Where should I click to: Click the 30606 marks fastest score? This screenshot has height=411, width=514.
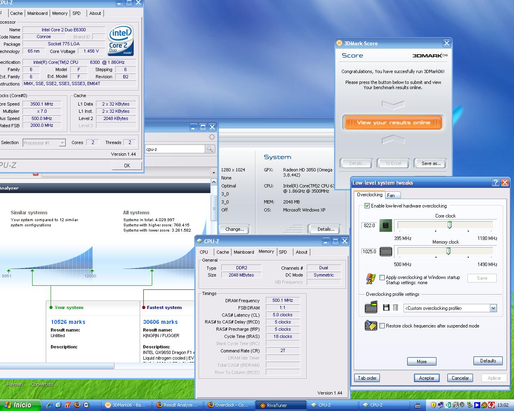(160, 322)
